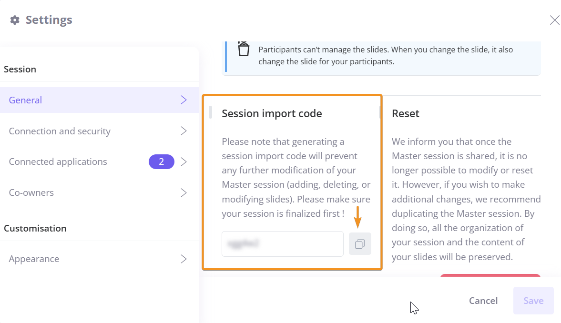The height and width of the screenshot is (323, 561).
Task: Click the session import code field
Action: click(283, 244)
